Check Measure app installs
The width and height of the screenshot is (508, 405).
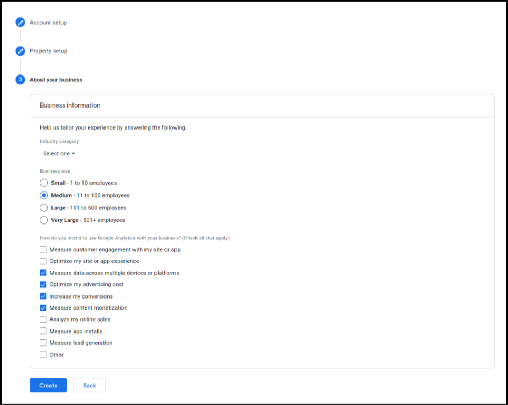[x=43, y=331]
